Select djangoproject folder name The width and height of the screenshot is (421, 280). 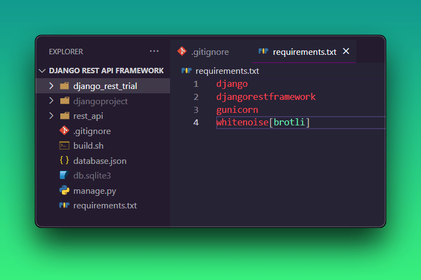pos(100,101)
